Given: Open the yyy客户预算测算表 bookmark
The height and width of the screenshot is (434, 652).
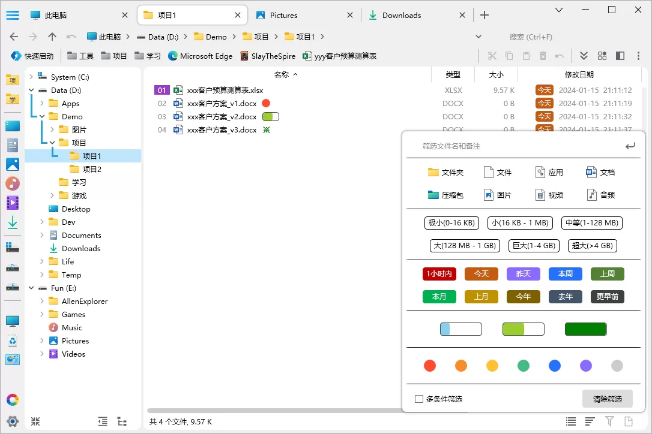Looking at the screenshot, I should click(339, 55).
